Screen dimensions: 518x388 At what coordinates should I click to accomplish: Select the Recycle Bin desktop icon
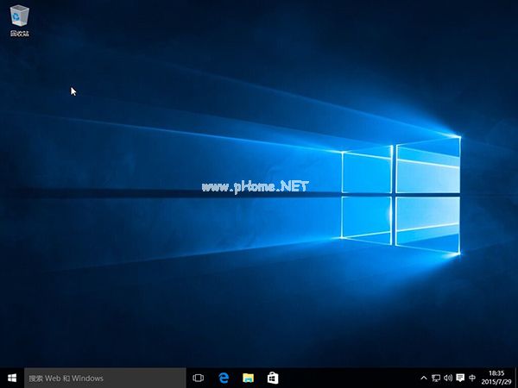tap(19, 16)
